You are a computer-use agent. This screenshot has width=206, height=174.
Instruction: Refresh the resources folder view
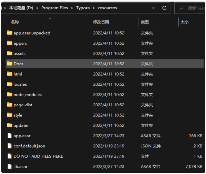pos(164,8)
